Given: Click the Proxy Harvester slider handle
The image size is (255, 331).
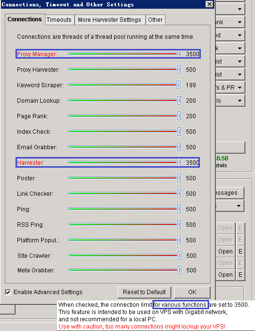Looking at the screenshot, I should tap(179, 69).
